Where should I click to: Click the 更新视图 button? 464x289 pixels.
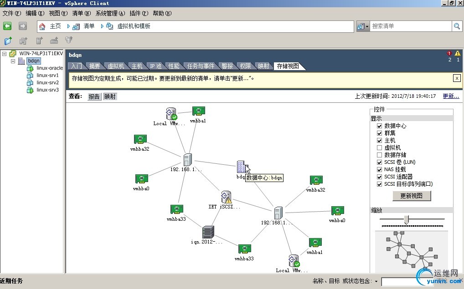pyautogui.click(x=412, y=196)
